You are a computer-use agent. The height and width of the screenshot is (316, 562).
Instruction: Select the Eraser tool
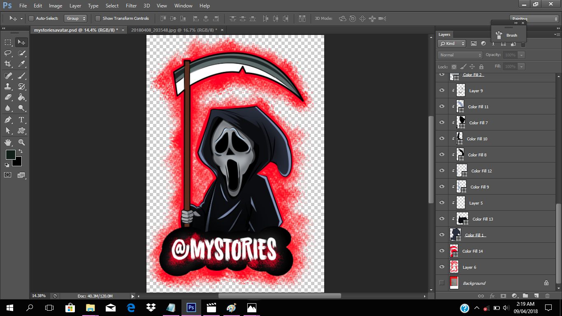(8, 98)
